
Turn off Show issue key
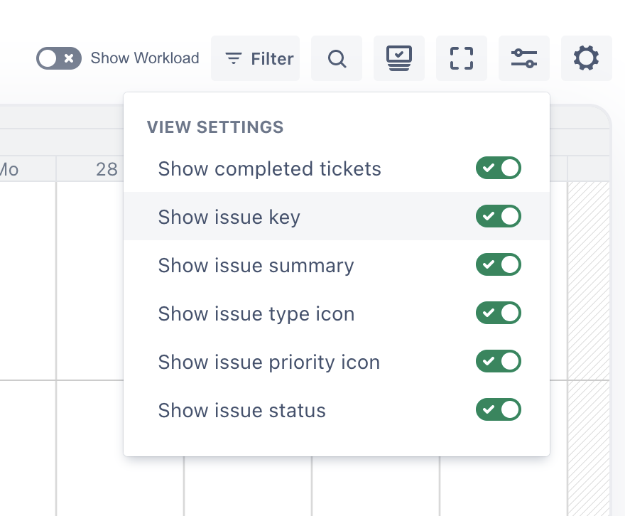click(x=499, y=216)
